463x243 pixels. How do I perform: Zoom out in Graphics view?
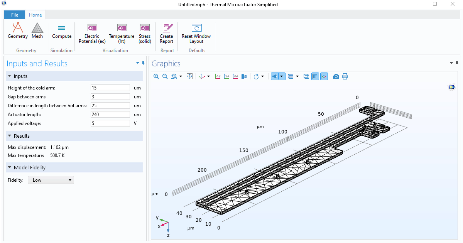(x=165, y=76)
